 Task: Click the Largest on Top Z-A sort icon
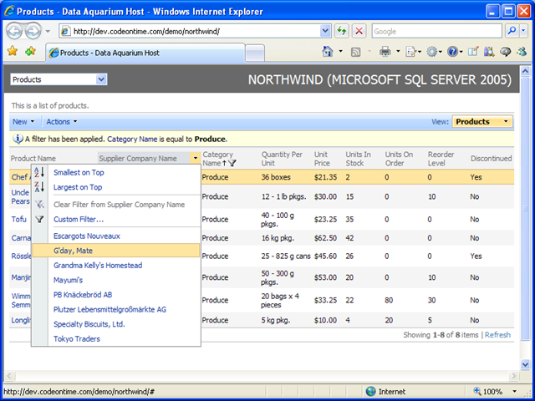(x=39, y=187)
